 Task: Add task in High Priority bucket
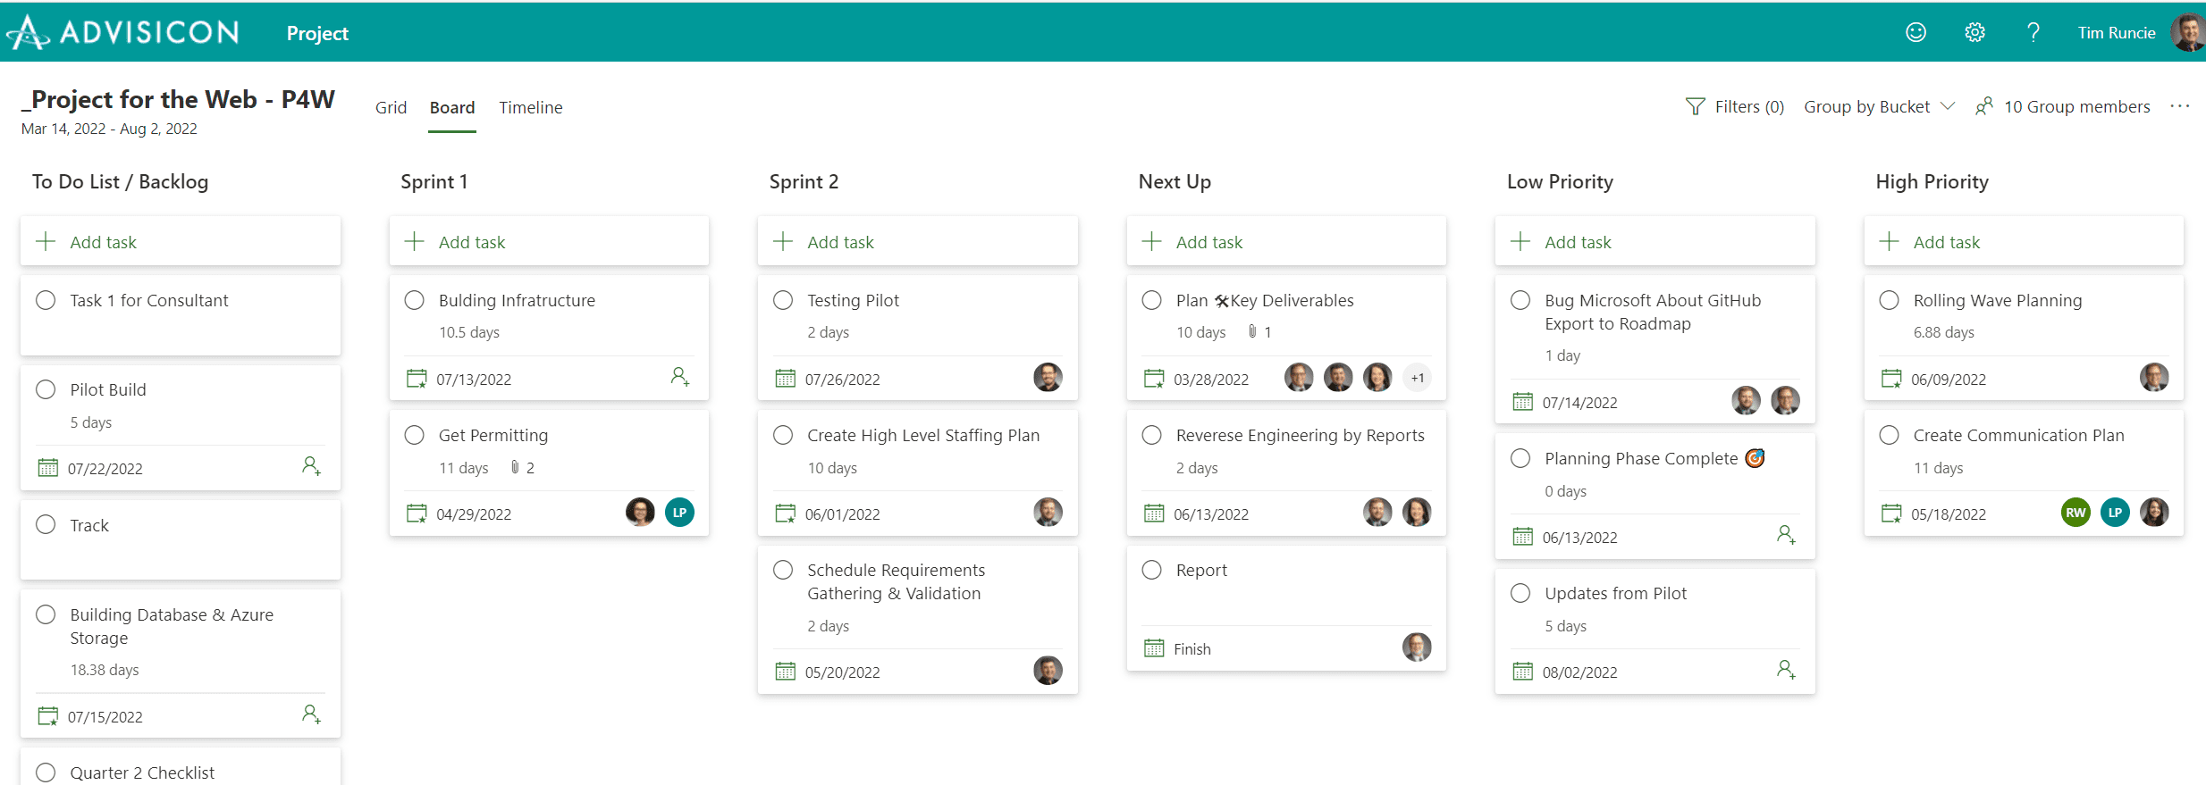click(x=2024, y=241)
